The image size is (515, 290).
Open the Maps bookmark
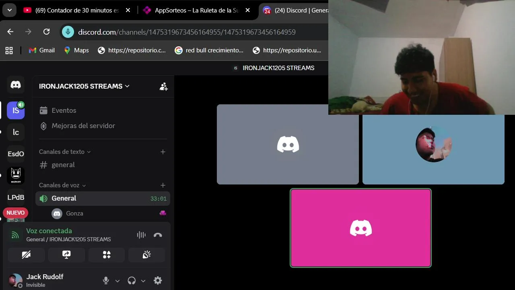[x=76, y=50]
